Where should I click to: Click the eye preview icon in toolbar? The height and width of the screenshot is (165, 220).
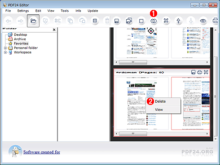[x=203, y=21]
